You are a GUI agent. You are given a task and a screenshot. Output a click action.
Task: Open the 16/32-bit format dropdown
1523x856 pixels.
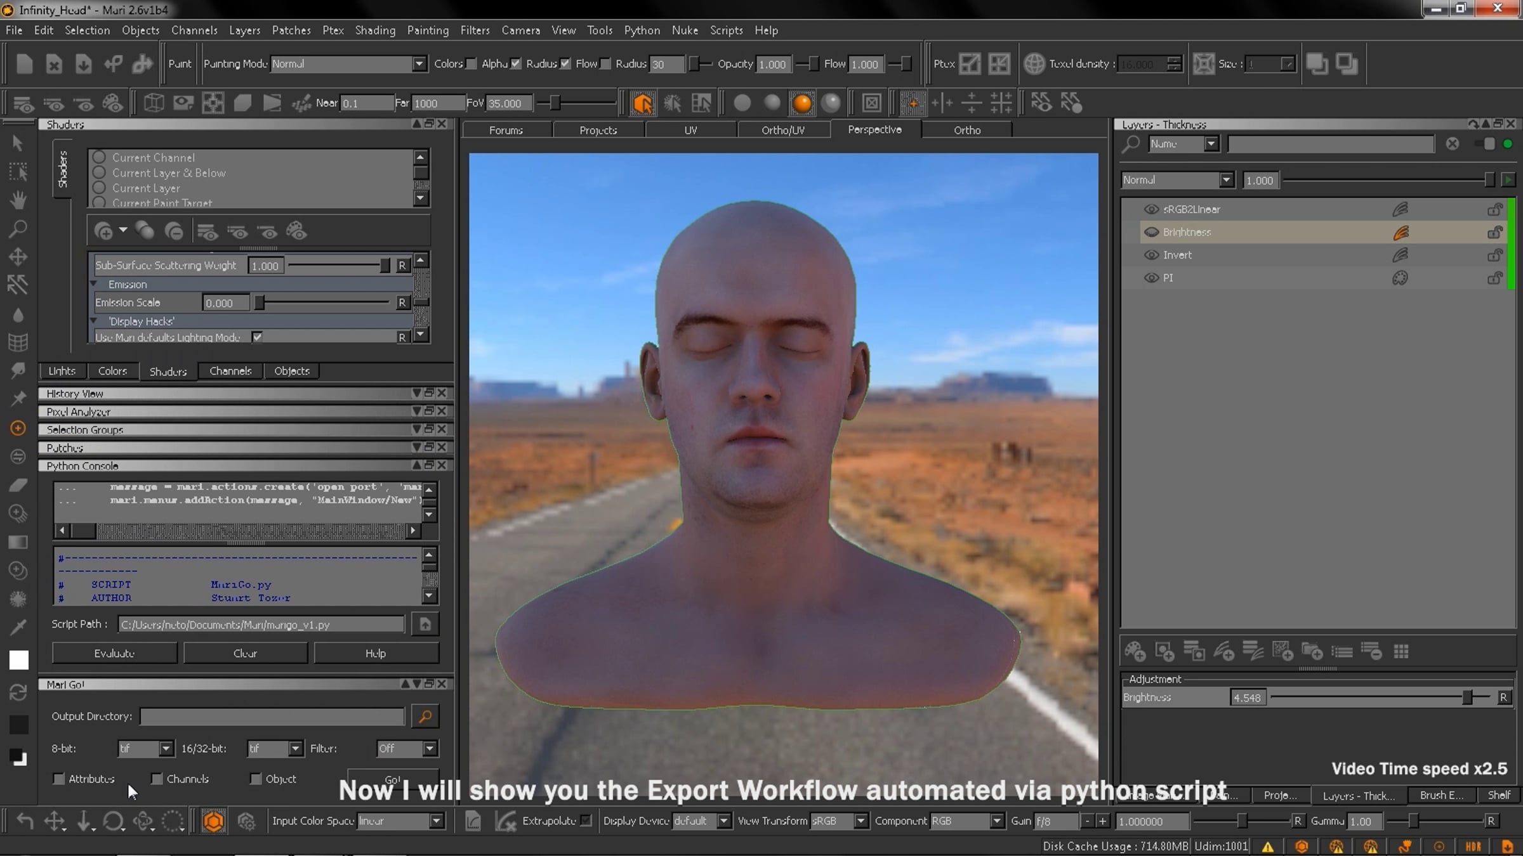tap(275, 749)
